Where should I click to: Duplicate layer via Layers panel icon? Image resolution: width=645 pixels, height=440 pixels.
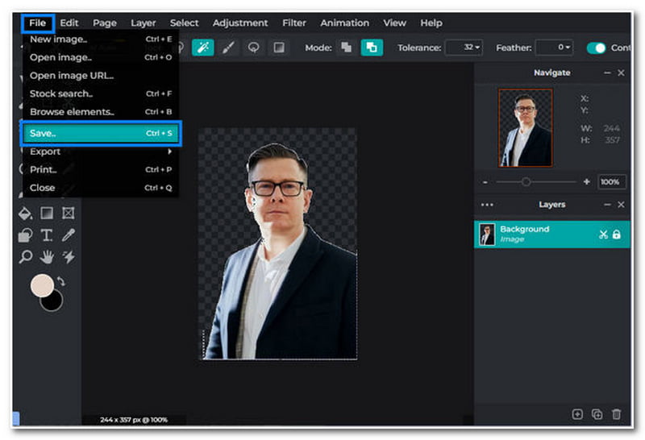point(597,414)
